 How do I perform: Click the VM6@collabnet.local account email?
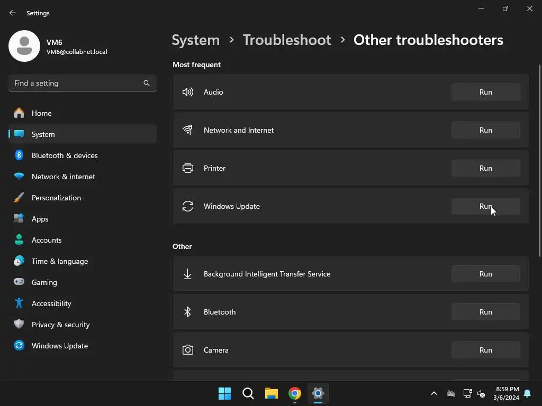[x=77, y=52]
